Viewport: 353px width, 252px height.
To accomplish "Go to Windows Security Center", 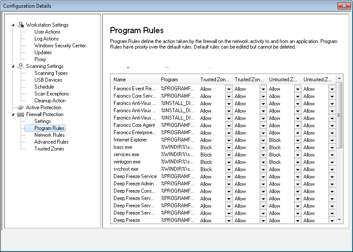I will point(60,46).
